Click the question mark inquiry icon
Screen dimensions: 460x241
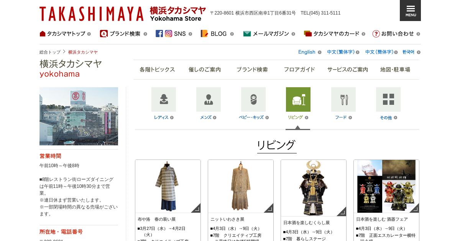(x=376, y=34)
